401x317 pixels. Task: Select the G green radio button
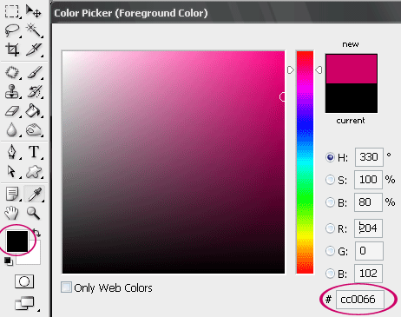[330, 251]
